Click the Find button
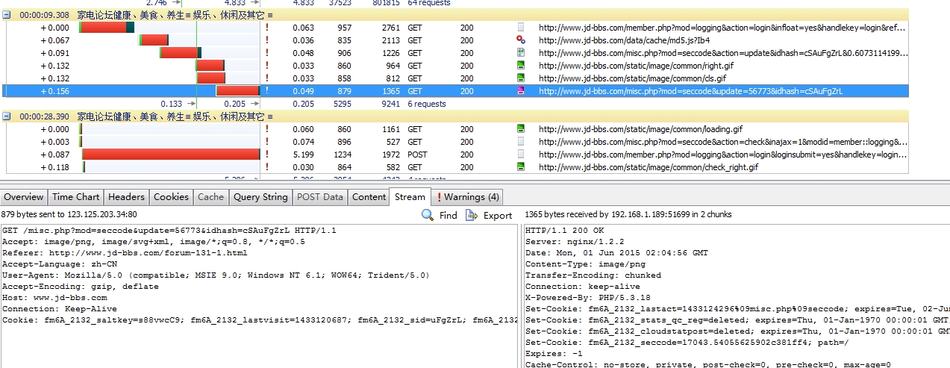Screen dimensions: 950x368 click(440, 215)
